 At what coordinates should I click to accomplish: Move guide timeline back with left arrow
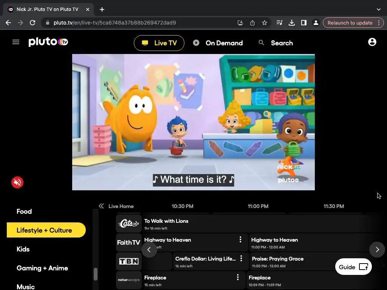coord(149,250)
